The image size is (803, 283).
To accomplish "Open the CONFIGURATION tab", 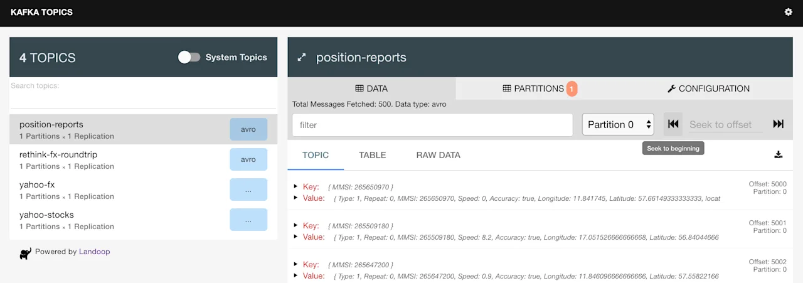I will 708,88.
